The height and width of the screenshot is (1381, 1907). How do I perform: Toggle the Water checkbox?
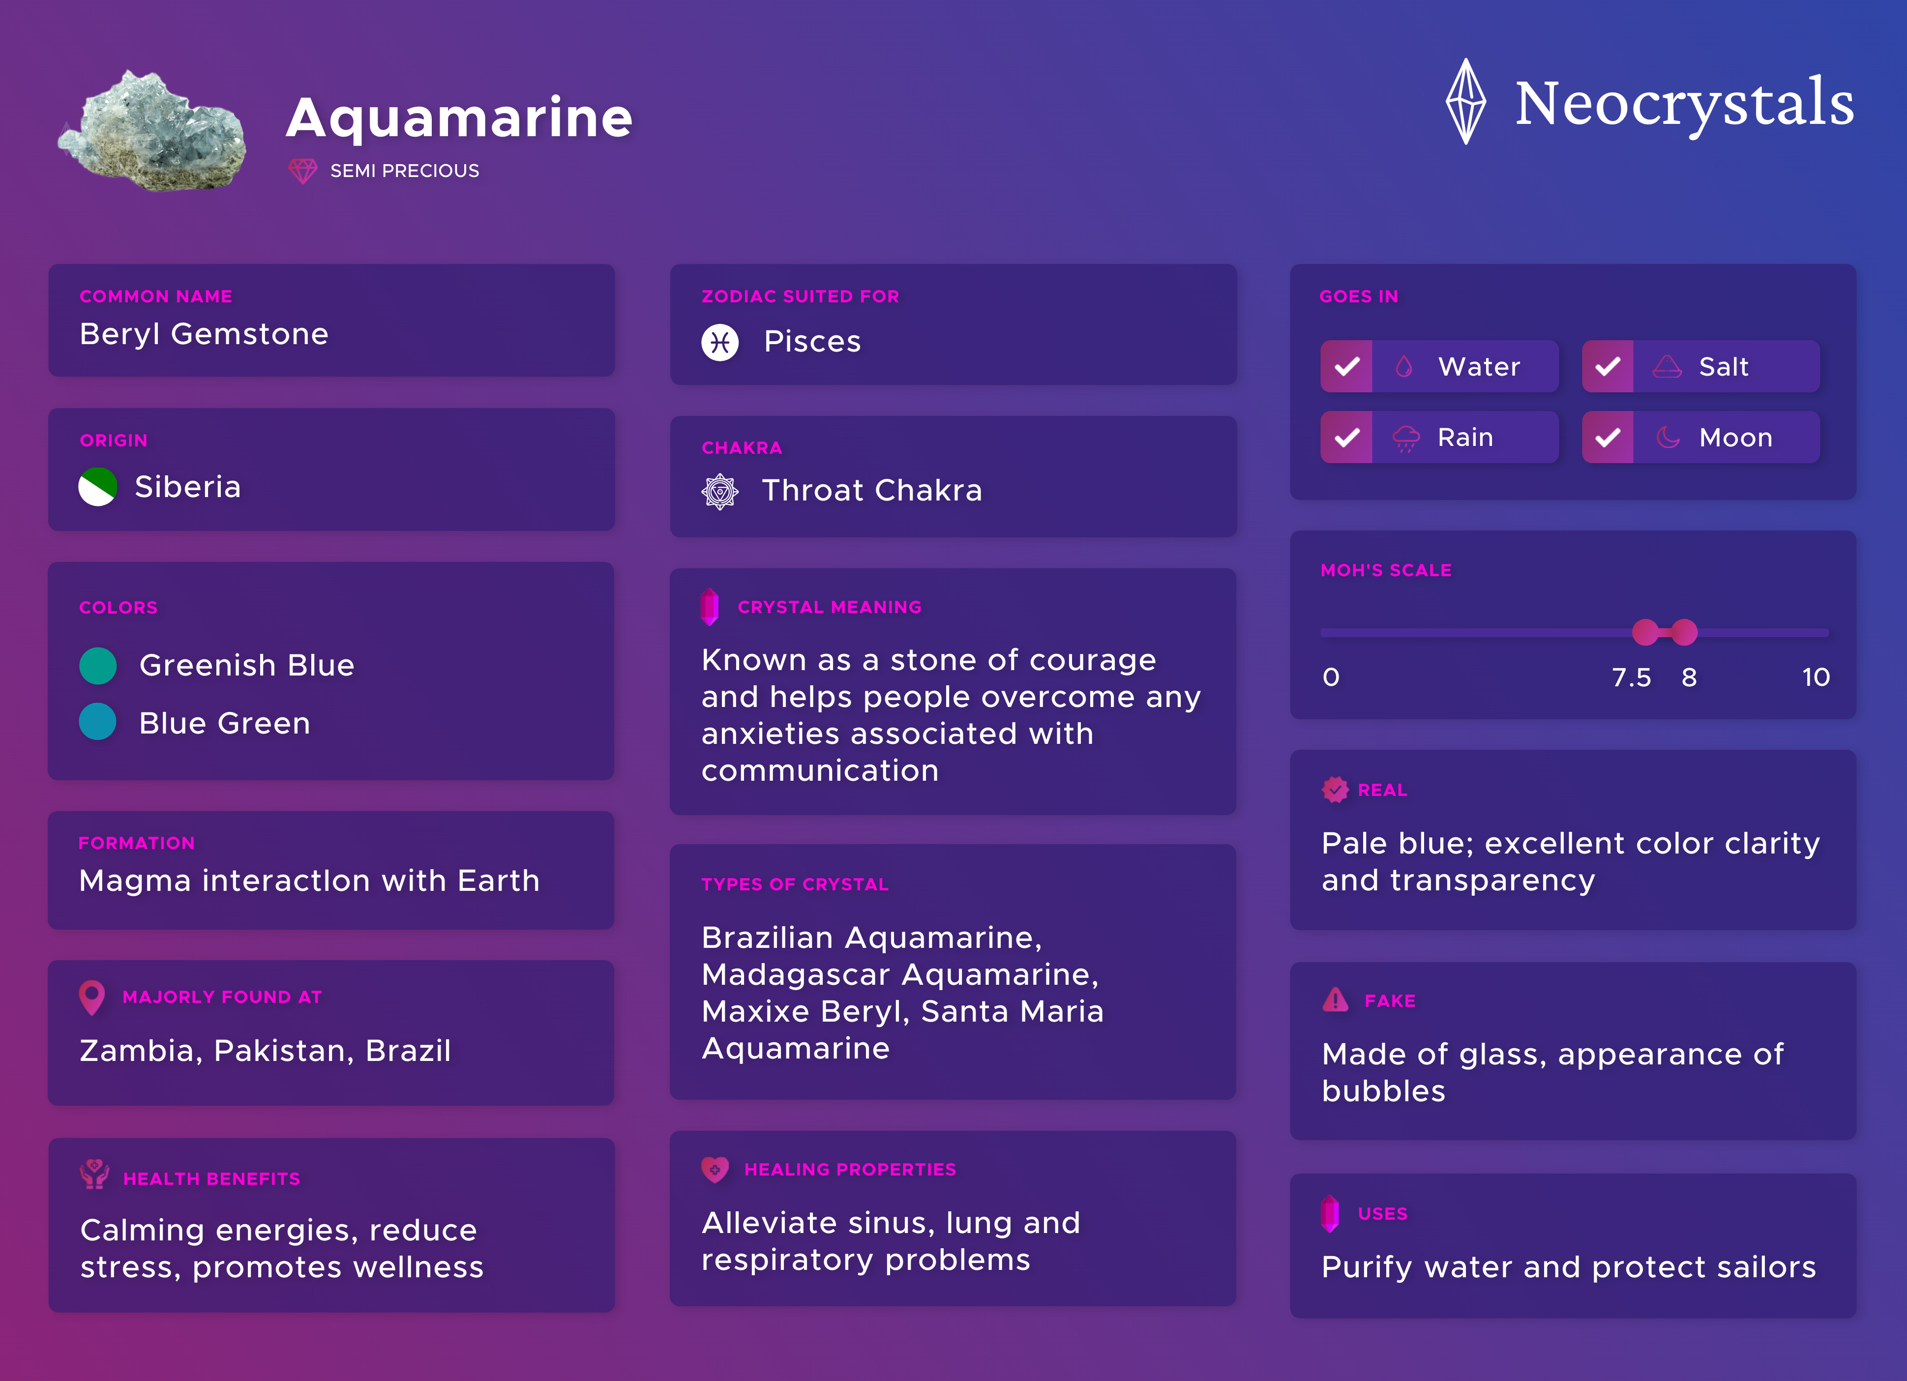point(1346,366)
